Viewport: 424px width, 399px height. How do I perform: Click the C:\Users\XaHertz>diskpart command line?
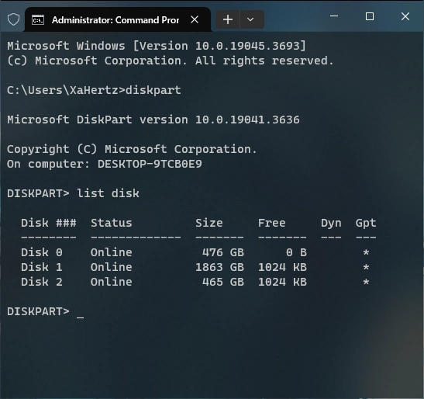tap(94, 90)
